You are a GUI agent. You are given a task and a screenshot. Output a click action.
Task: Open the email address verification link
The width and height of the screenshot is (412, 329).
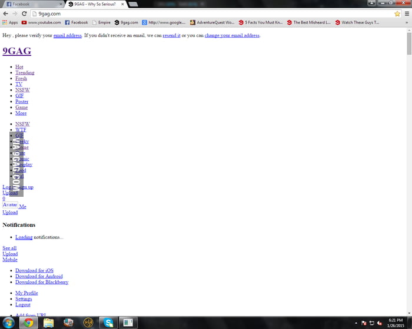(68, 35)
